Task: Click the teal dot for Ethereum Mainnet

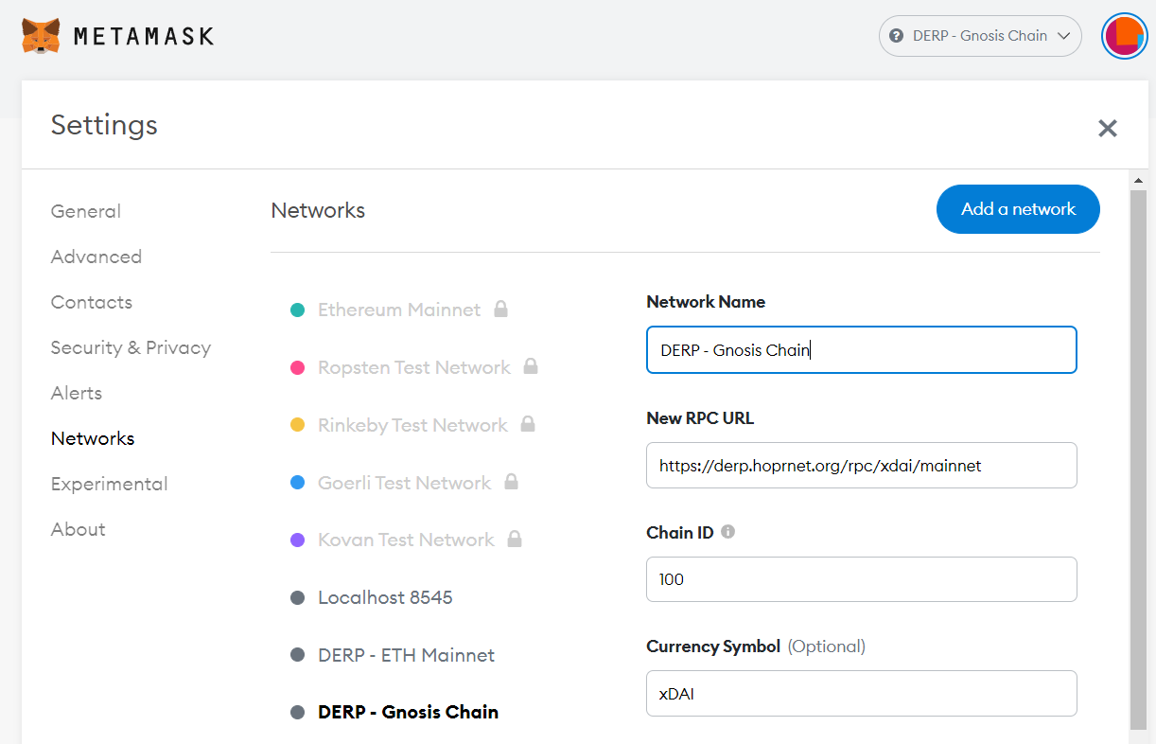Action: tap(297, 310)
